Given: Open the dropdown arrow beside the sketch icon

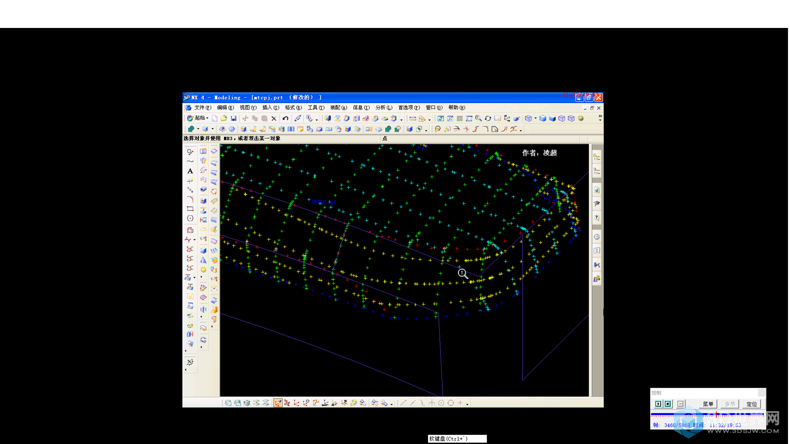Looking at the screenshot, I should (198, 129).
